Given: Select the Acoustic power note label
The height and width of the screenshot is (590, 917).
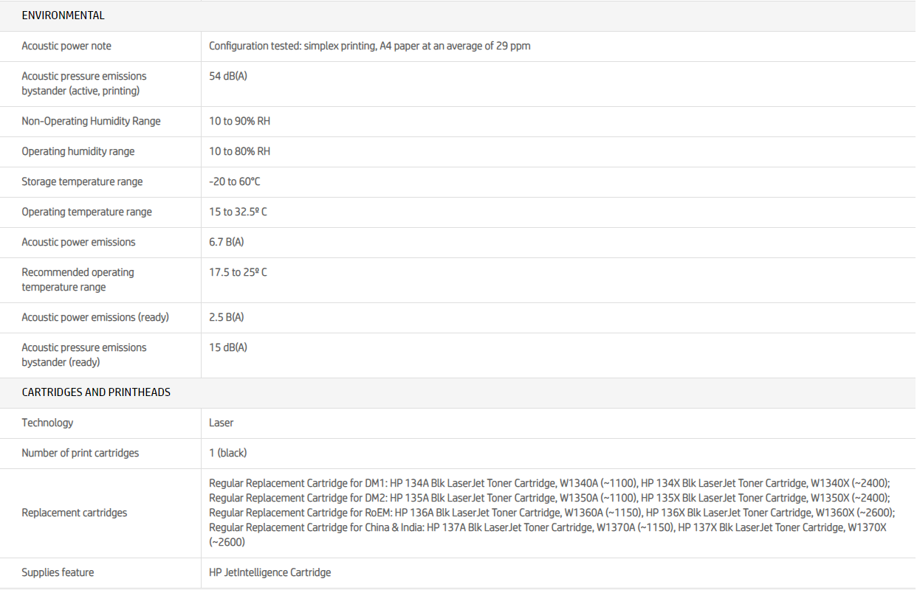Looking at the screenshot, I should (x=66, y=46).
